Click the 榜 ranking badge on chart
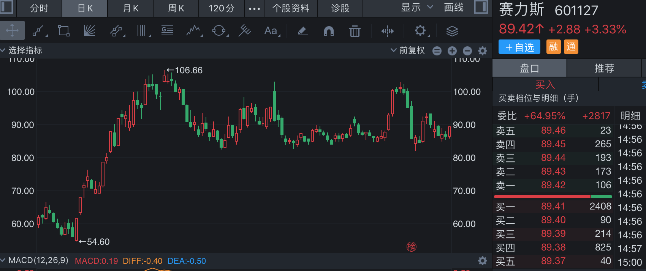Viewport: 646px width, 271px height. 412,247
